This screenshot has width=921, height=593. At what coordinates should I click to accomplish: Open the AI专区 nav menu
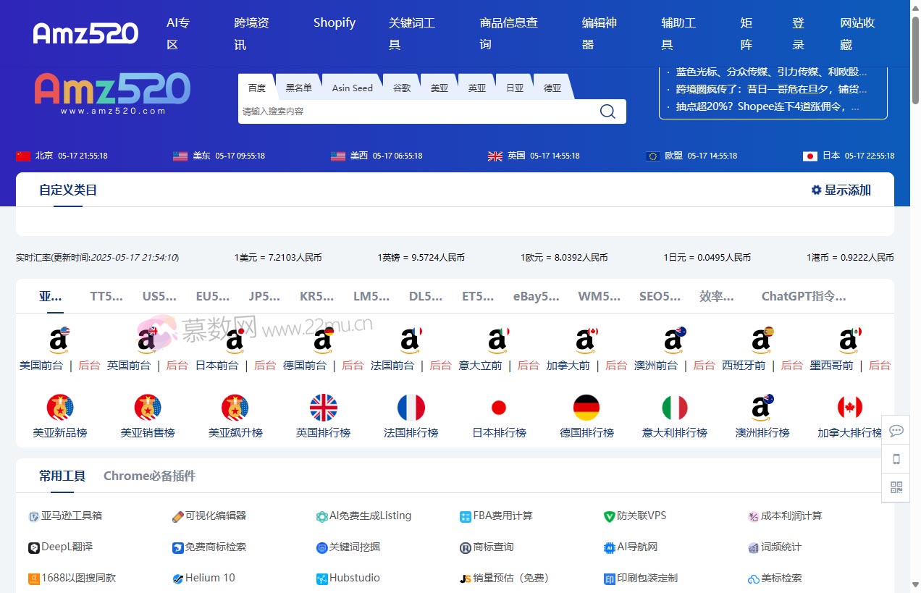click(x=177, y=33)
